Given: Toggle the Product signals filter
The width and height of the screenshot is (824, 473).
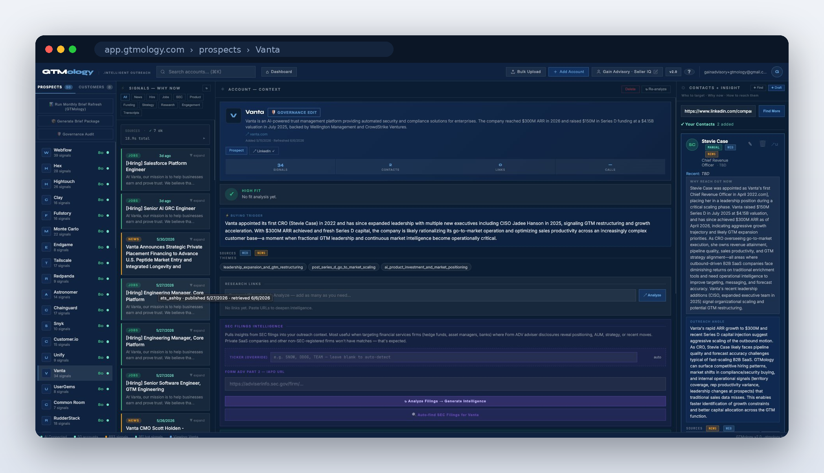Looking at the screenshot, I should (195, 97).
